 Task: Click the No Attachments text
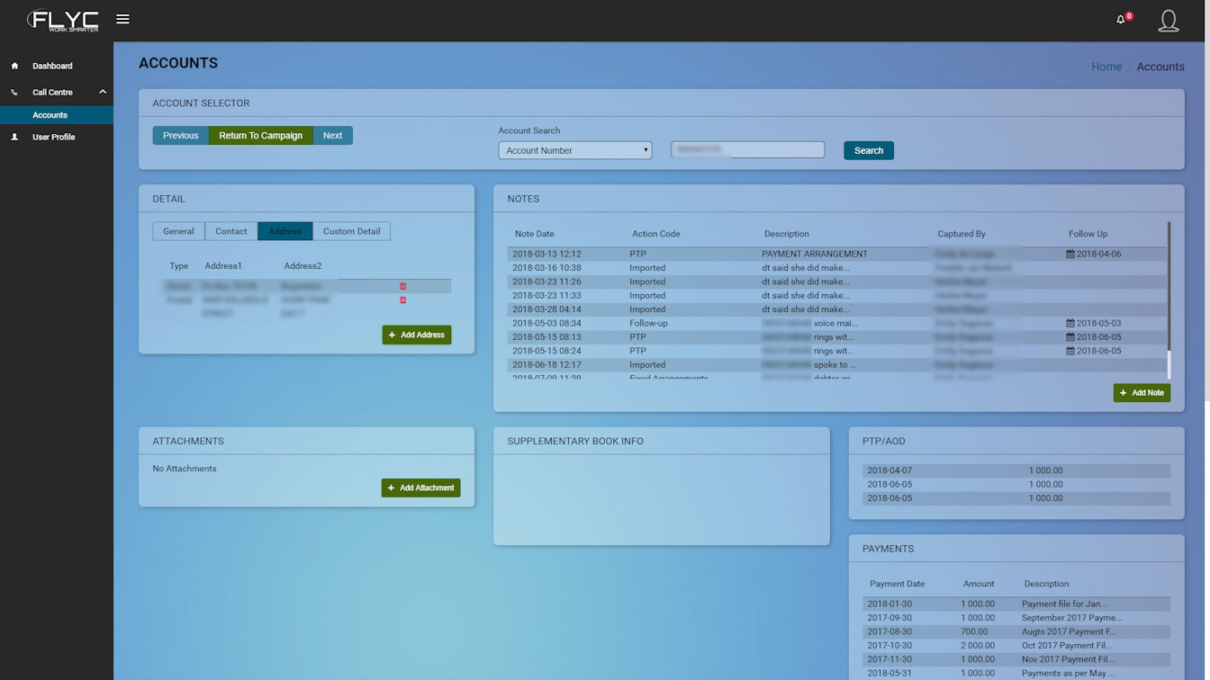185,469
